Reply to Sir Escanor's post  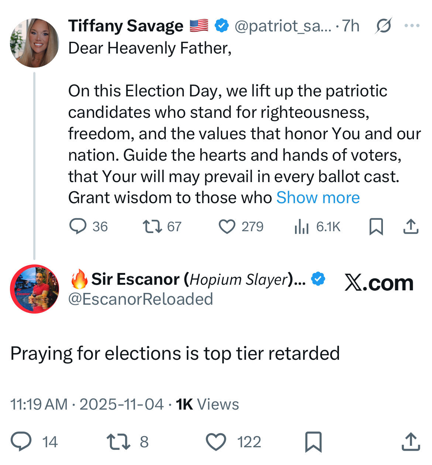[x=21, y=441]
